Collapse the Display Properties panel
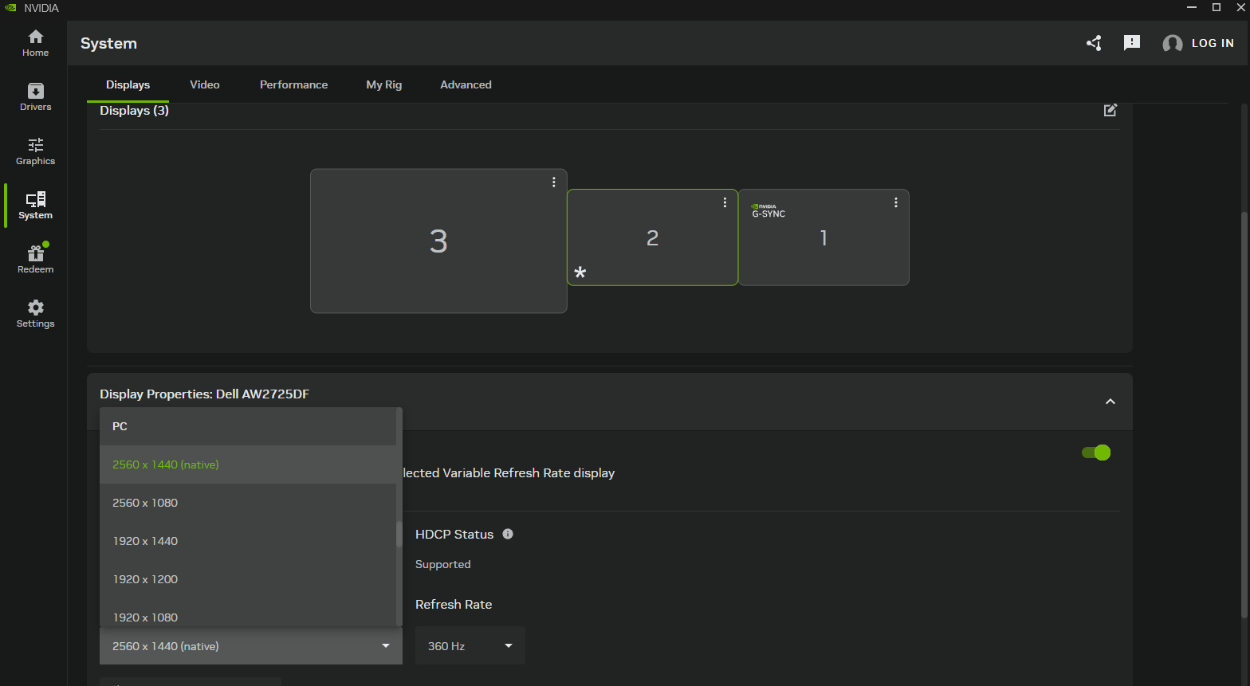This screenshot has width=1250, height=686. click(1110, 402)
